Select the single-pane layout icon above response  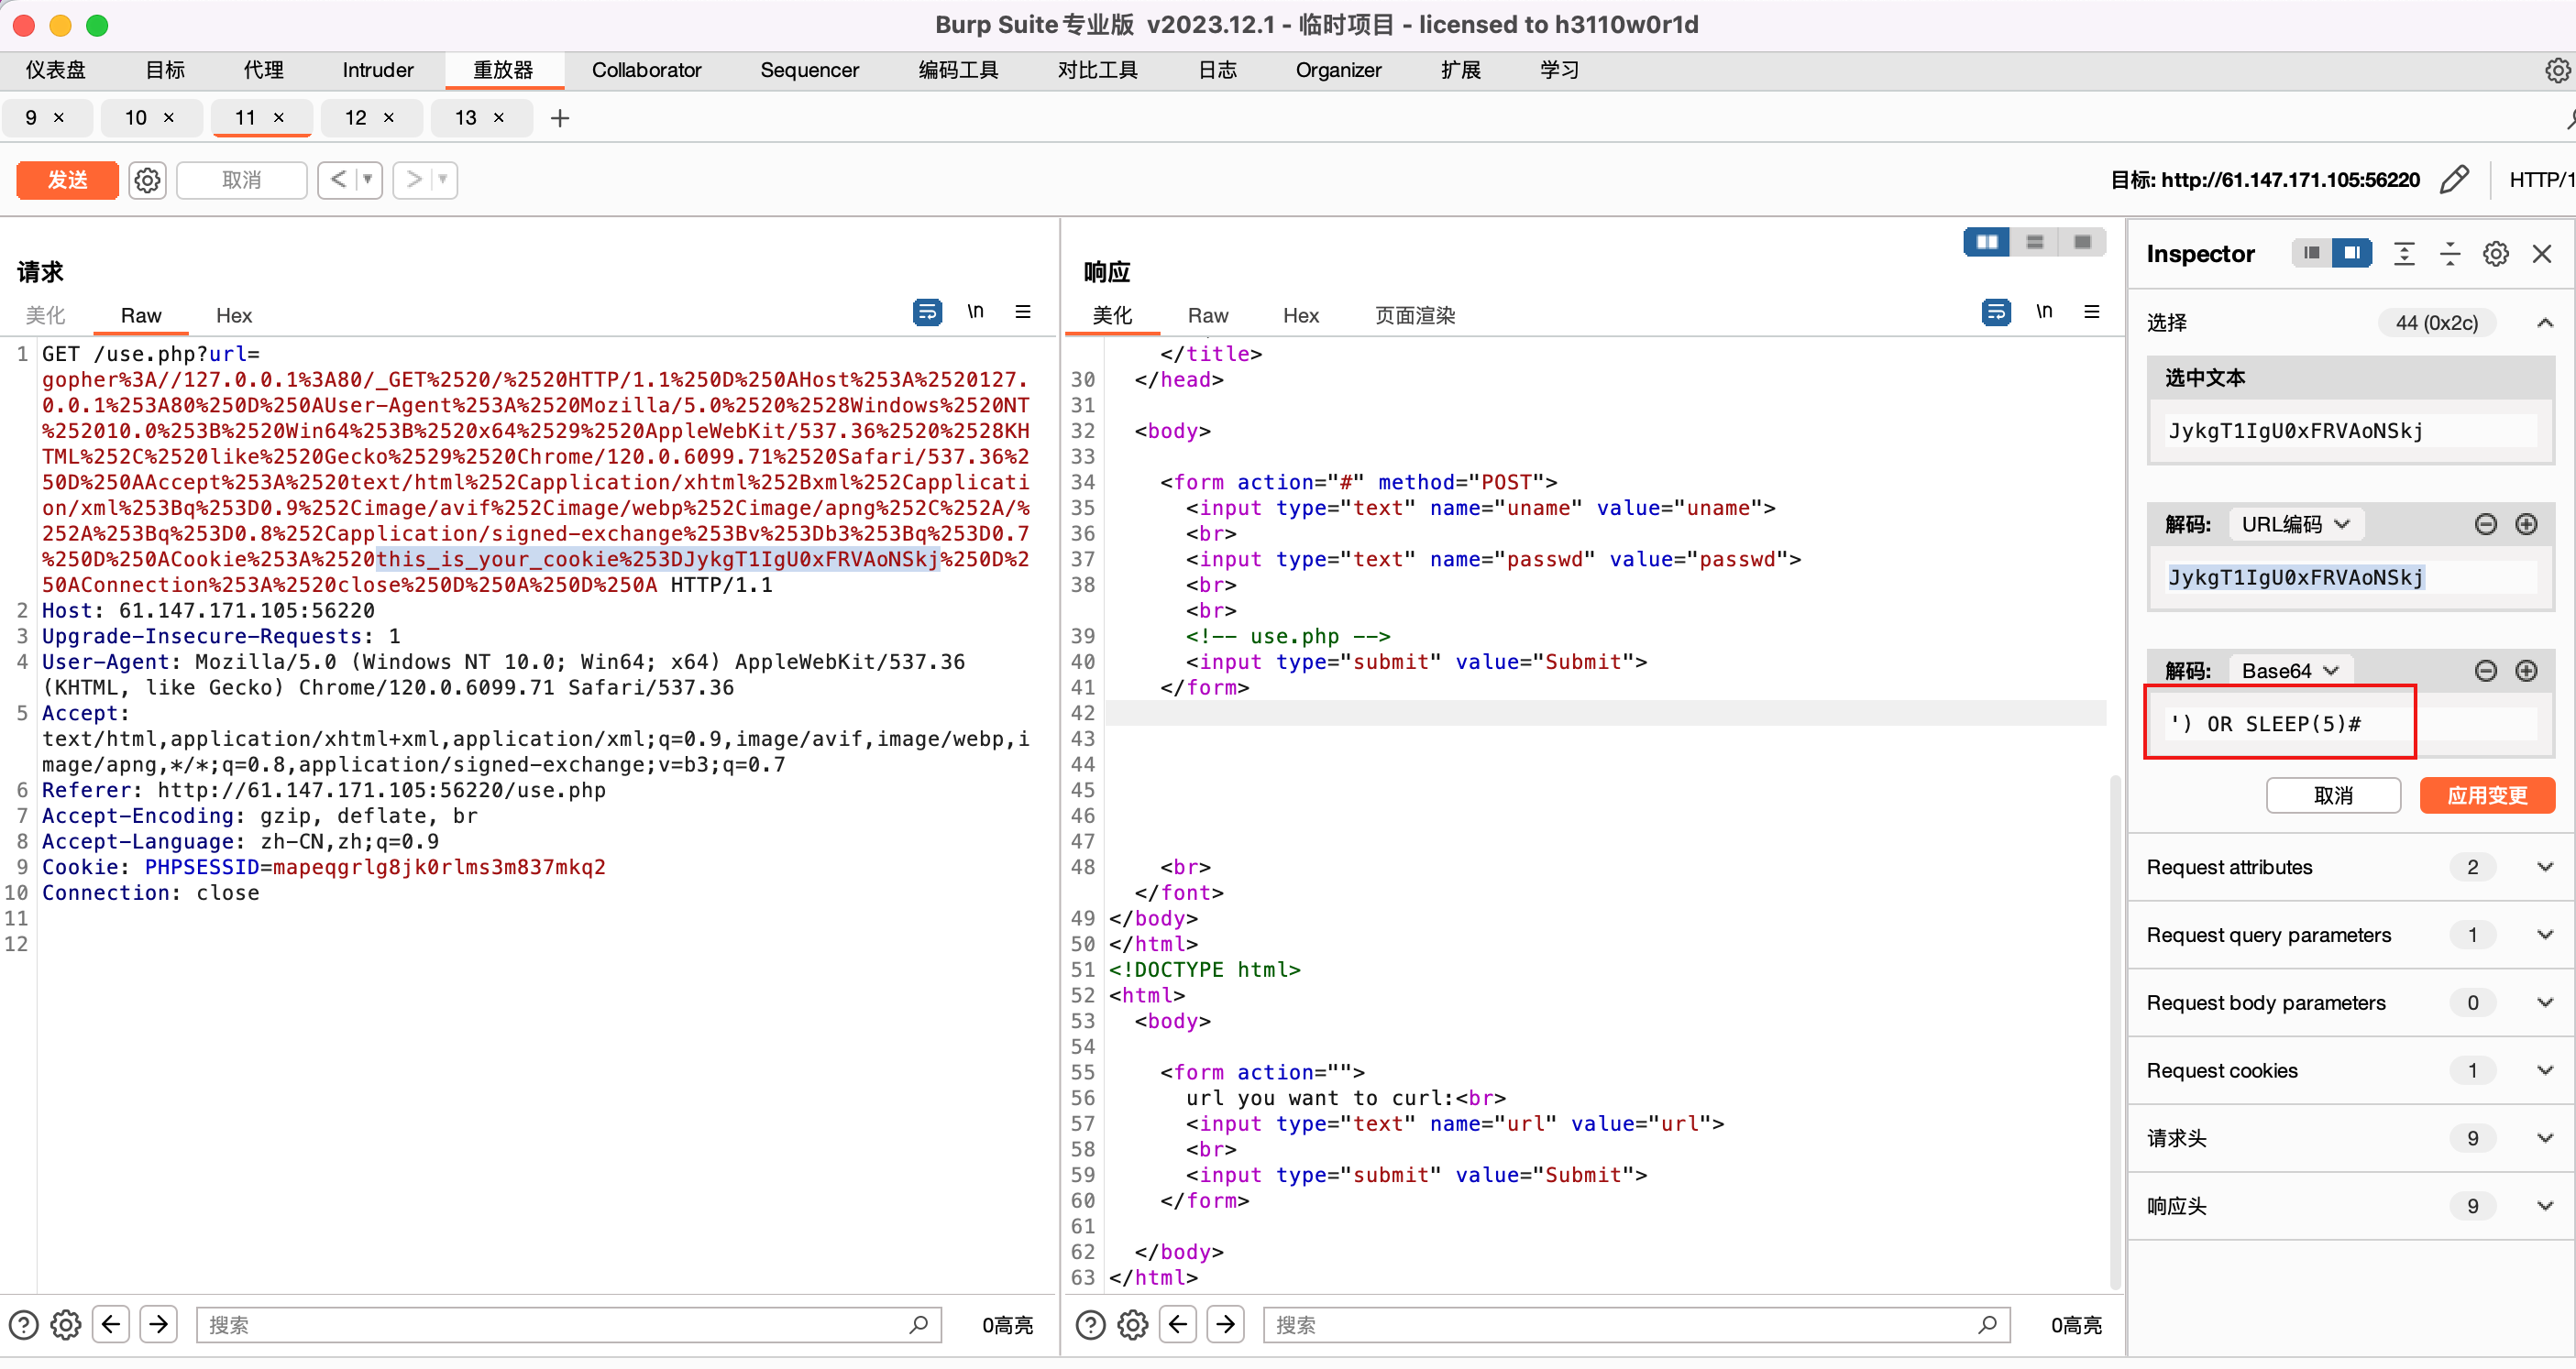coord(2082,242)
